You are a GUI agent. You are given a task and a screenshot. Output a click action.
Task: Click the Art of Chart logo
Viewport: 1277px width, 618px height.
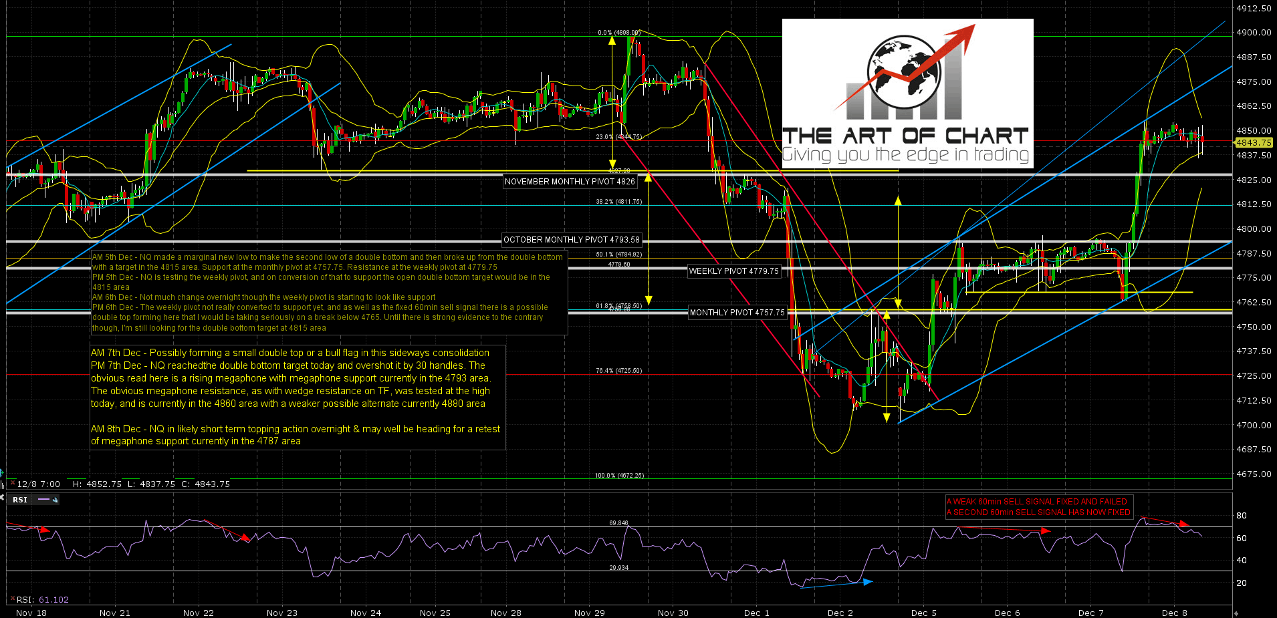click(x=907, y=94)
